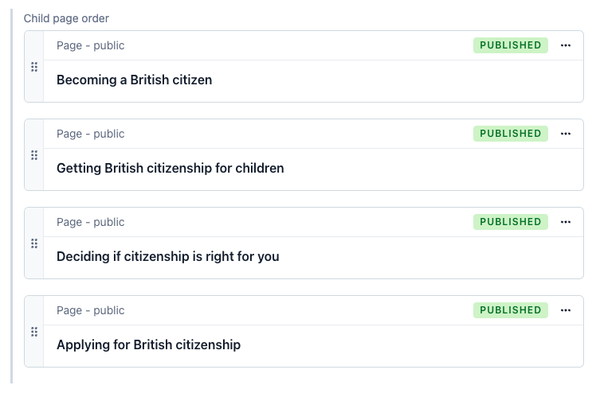592x393 pixels.
Task: Click drag handle for Deciding if citizenship is right
Action: point(34,243)
